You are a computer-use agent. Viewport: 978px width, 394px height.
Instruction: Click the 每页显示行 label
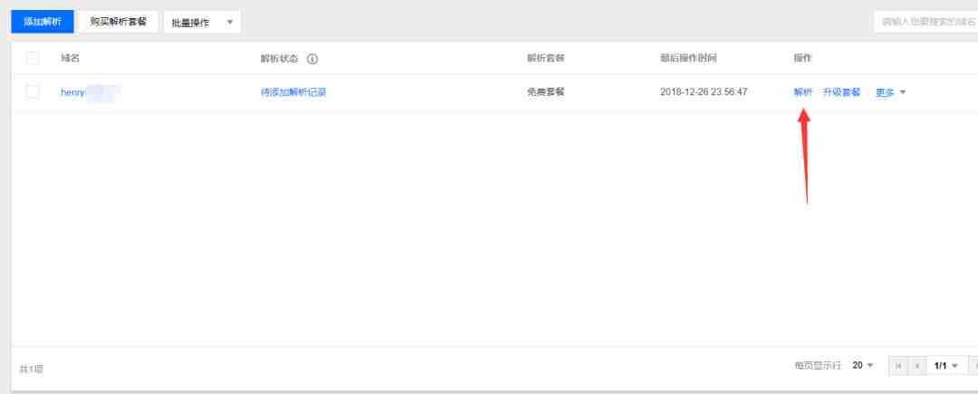click(818, 365)
